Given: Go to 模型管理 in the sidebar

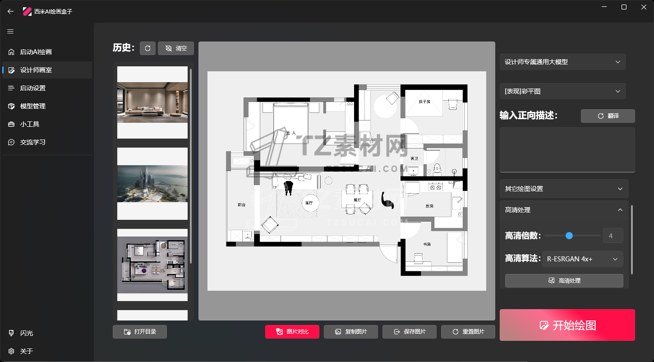Looking at the screenshot, I should point(47,106).
